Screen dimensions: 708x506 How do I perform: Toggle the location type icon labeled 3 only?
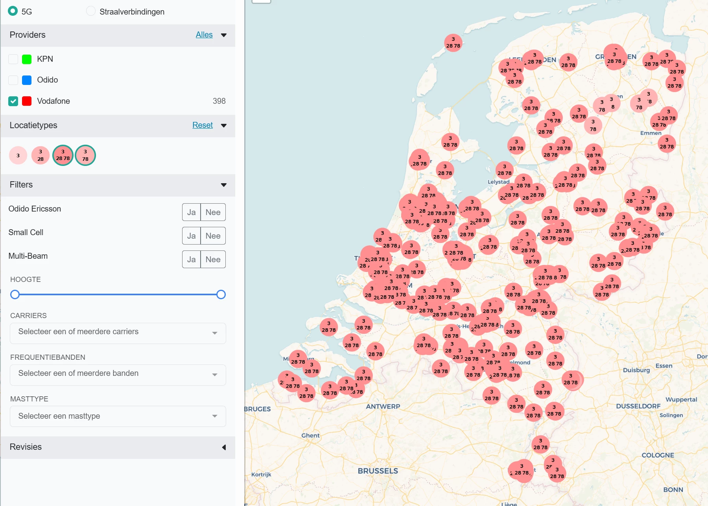point(18,155)
